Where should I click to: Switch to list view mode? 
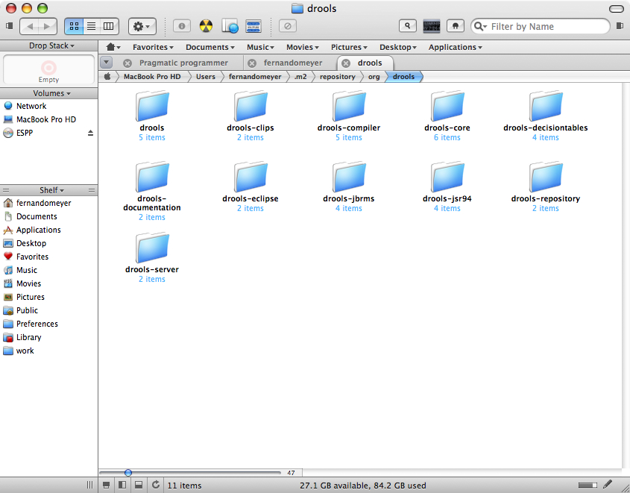pyautogui.click(x=91, y=27)
